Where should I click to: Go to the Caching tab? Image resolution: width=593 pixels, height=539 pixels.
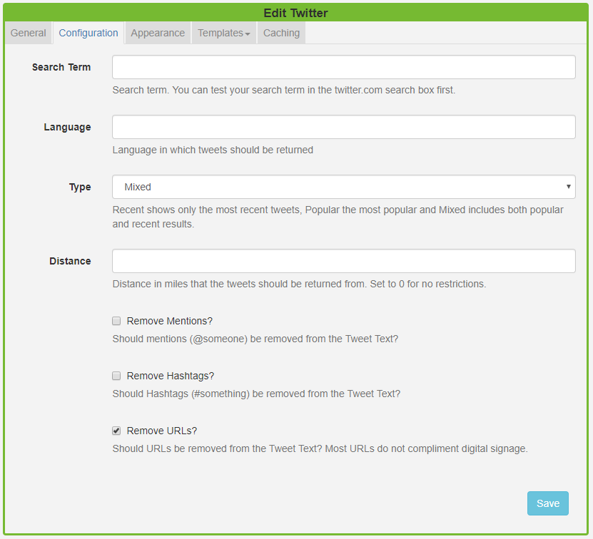pyautogui.click(x=281, y=33)
